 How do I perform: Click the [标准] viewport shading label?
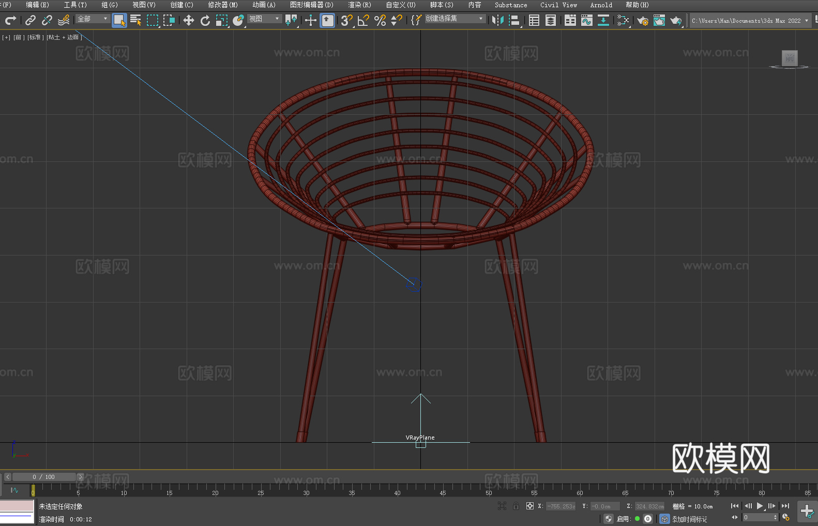click(x=36, y=37)
